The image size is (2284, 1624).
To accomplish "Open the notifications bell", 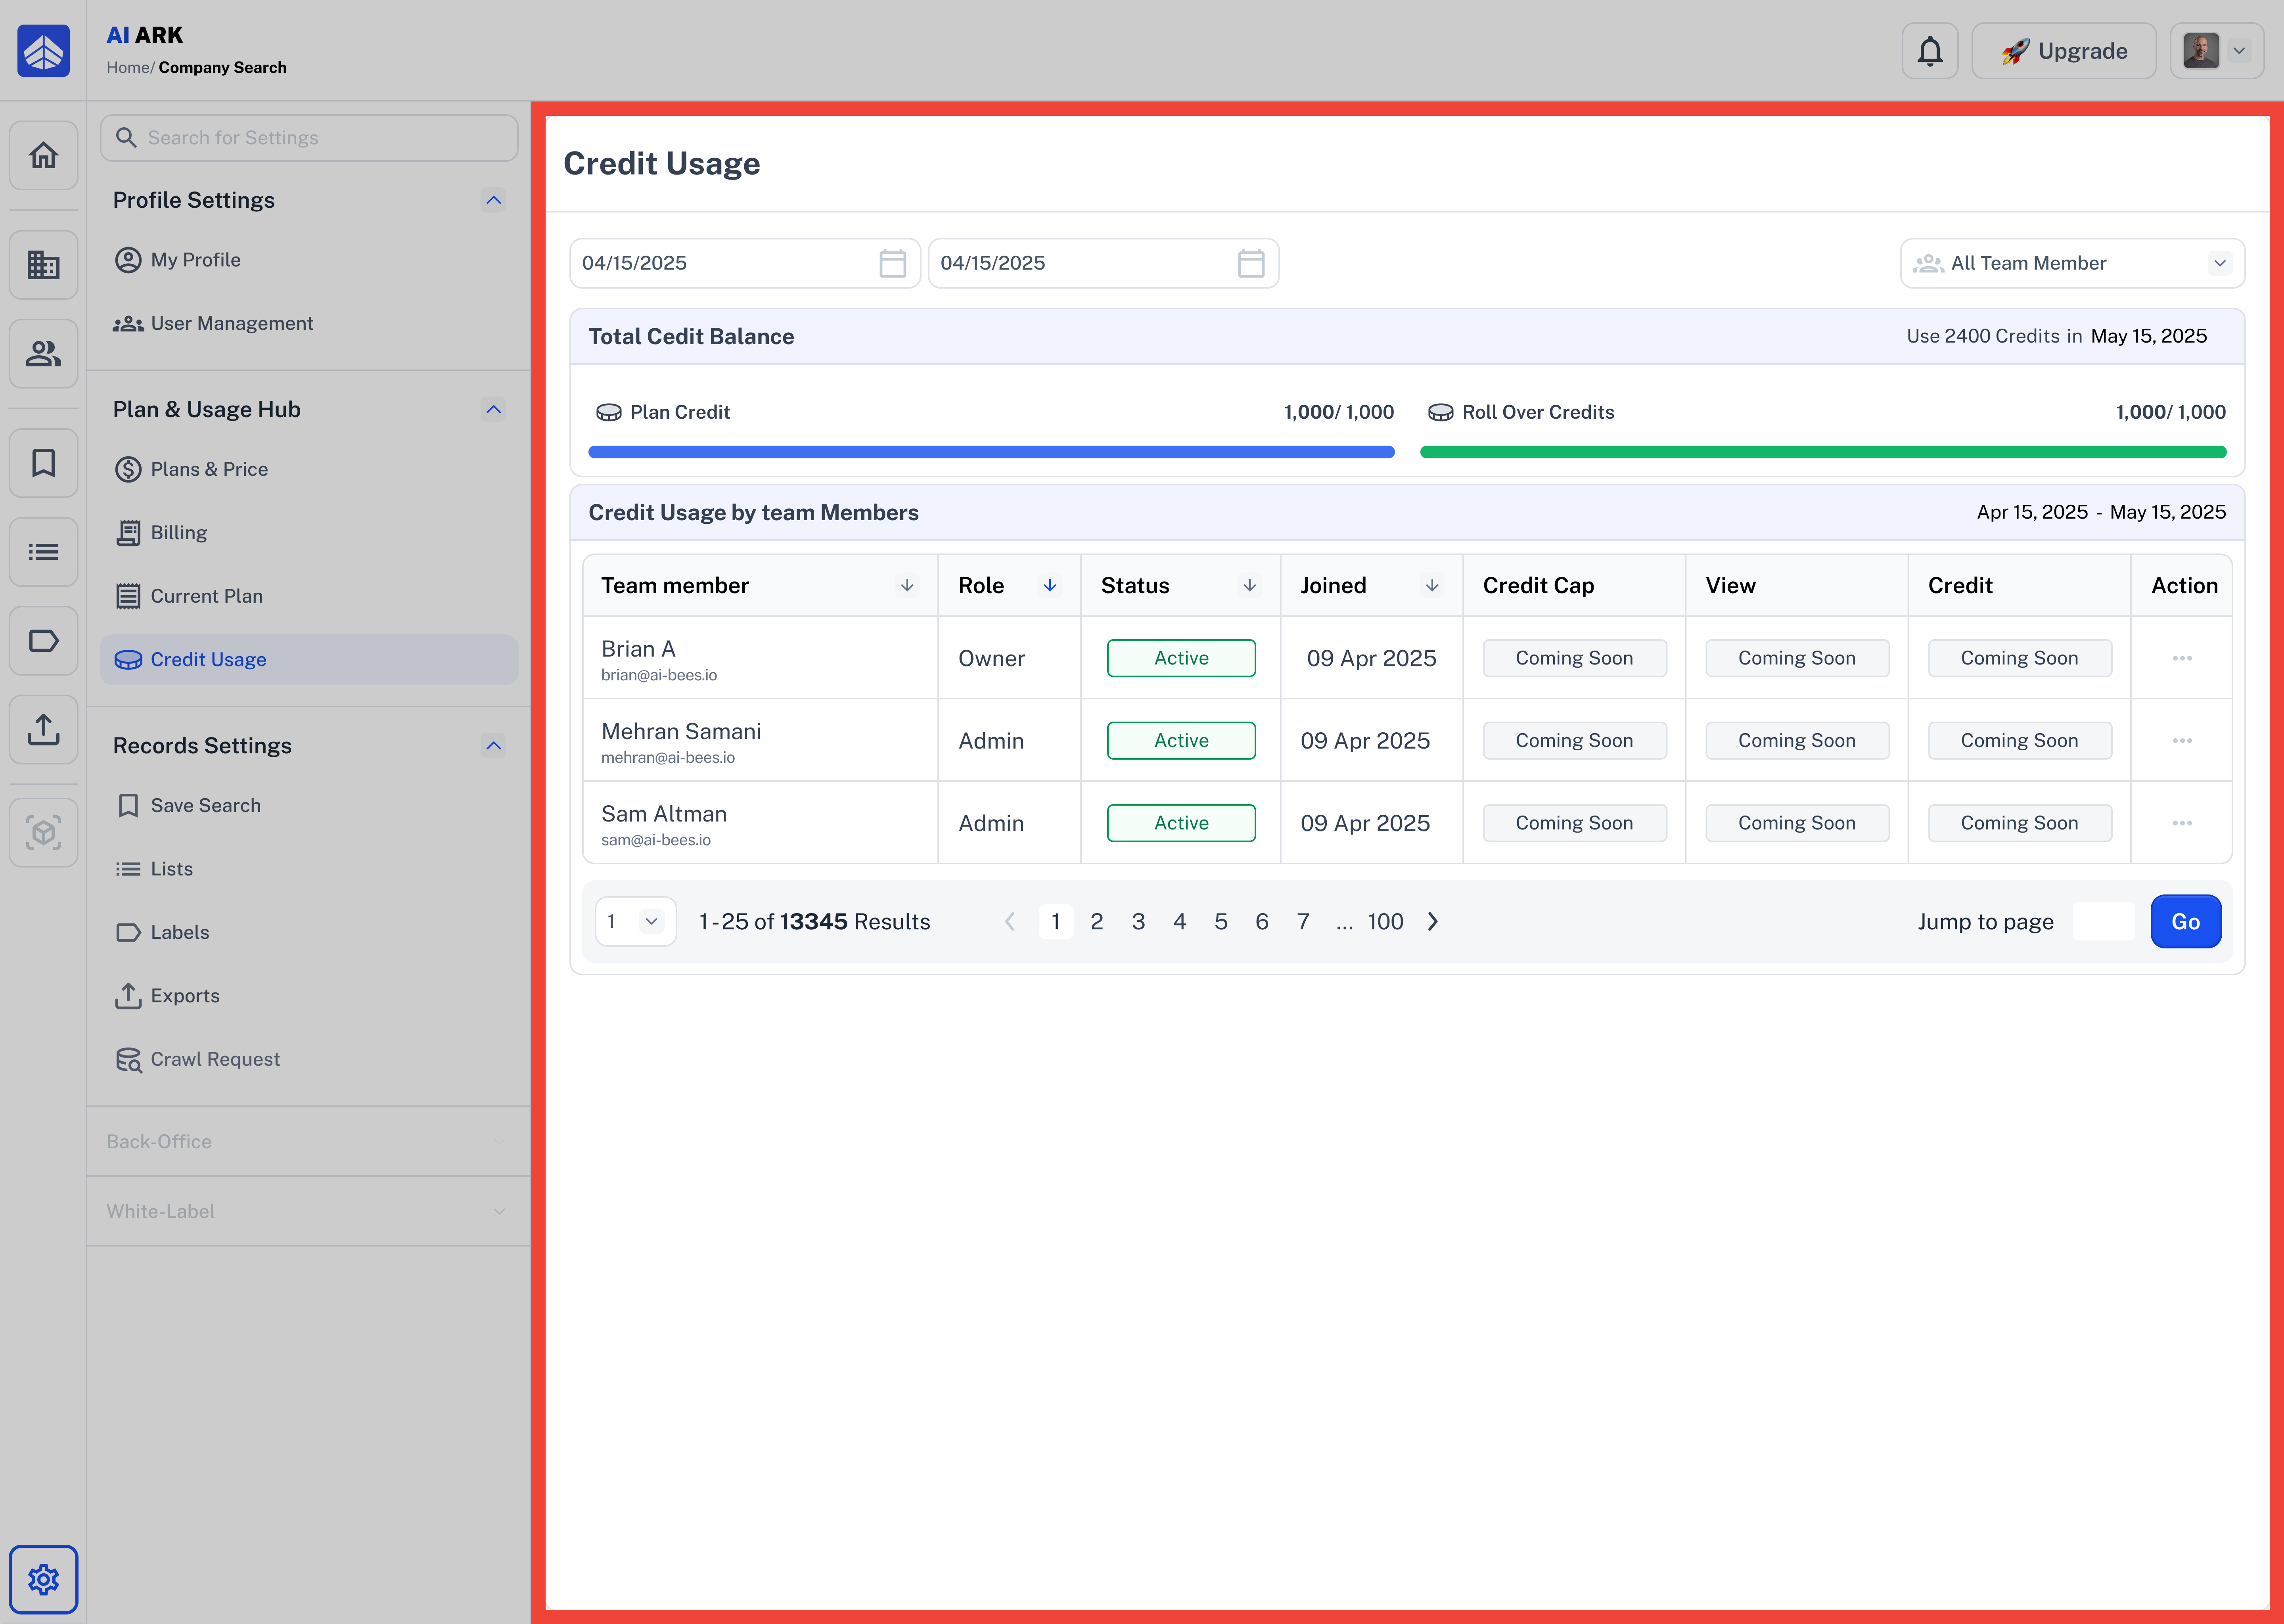I will pos(1930,51).
